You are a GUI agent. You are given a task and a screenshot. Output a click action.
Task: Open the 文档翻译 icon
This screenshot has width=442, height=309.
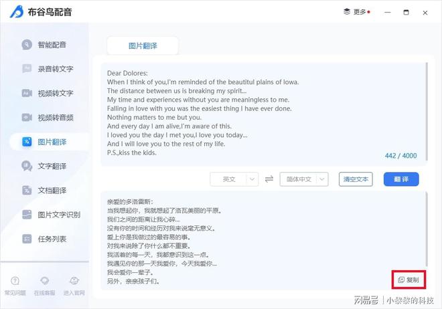pyautogui.click(x=27, y=190)
